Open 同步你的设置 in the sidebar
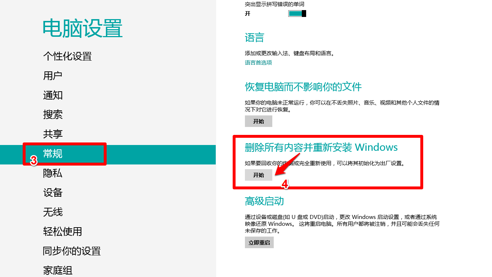The height and width of the screenshot is (277, 492). 72,251
